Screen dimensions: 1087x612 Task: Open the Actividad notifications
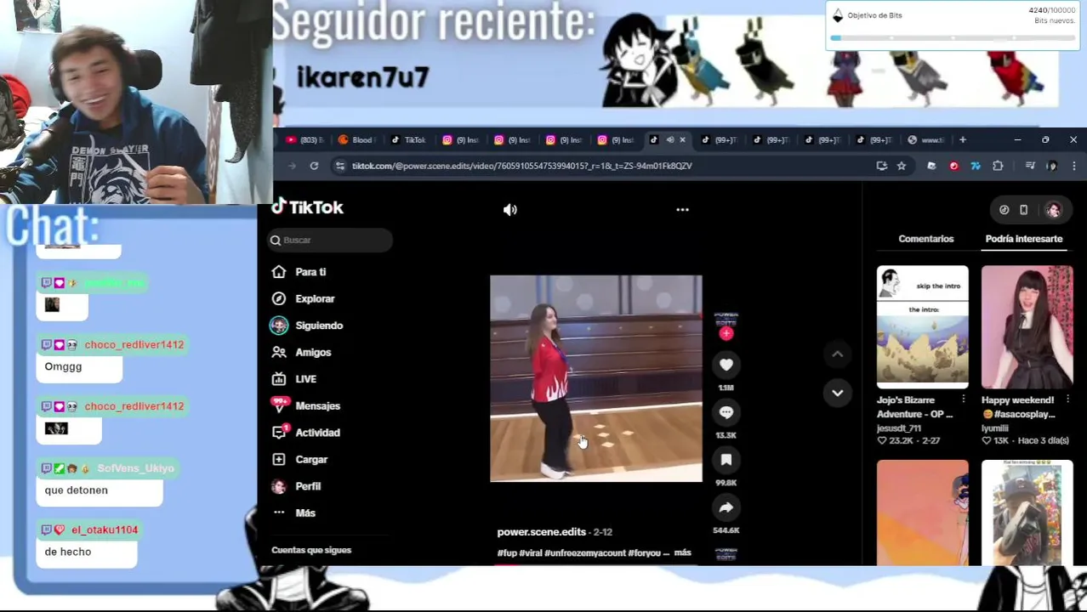tap(317, 433)
